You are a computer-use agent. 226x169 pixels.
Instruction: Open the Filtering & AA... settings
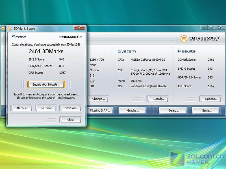click(x=100, y=110)
